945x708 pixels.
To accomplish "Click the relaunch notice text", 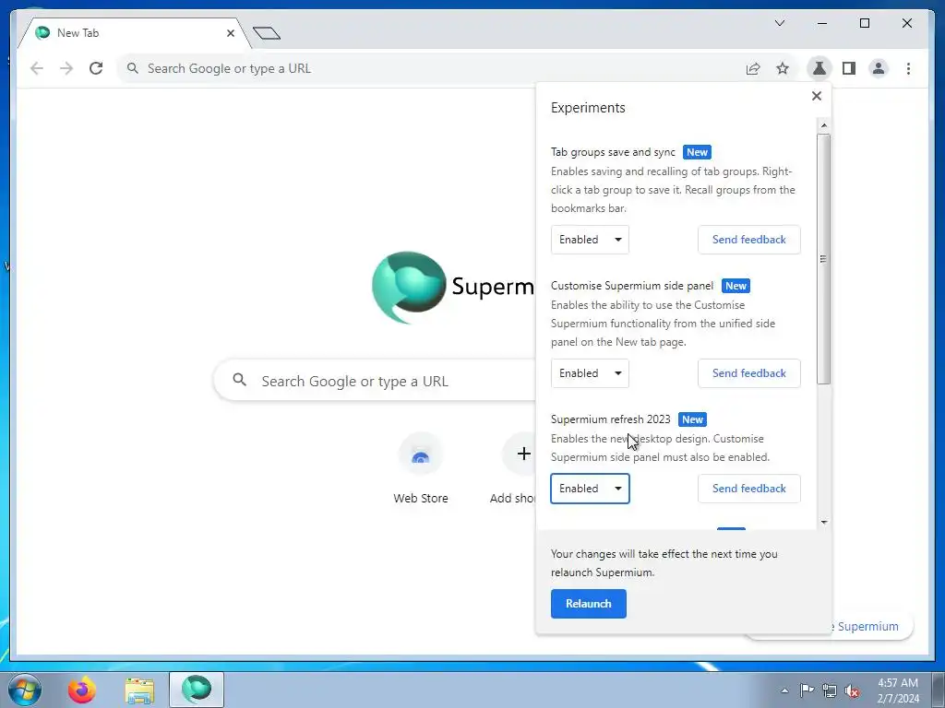I will (664, 563).
